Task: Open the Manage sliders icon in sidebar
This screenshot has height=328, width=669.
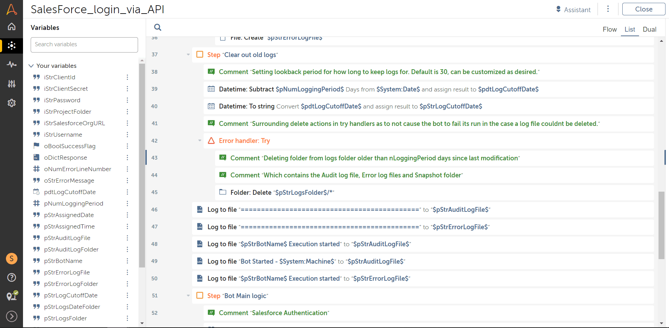Action: (12, 84)
